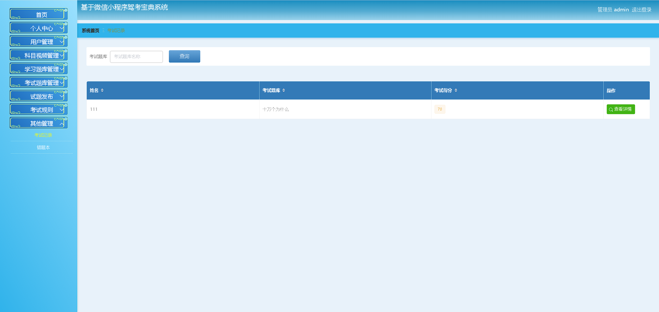Select 错题本 submenu item
The width and height of the screenshot is (659, 312).
[x=43, y=147]
